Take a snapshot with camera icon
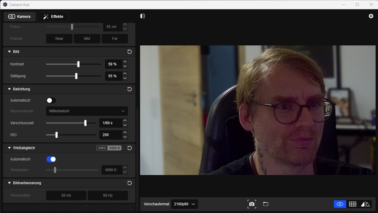378x213 pixels. [x=252, y=204]
